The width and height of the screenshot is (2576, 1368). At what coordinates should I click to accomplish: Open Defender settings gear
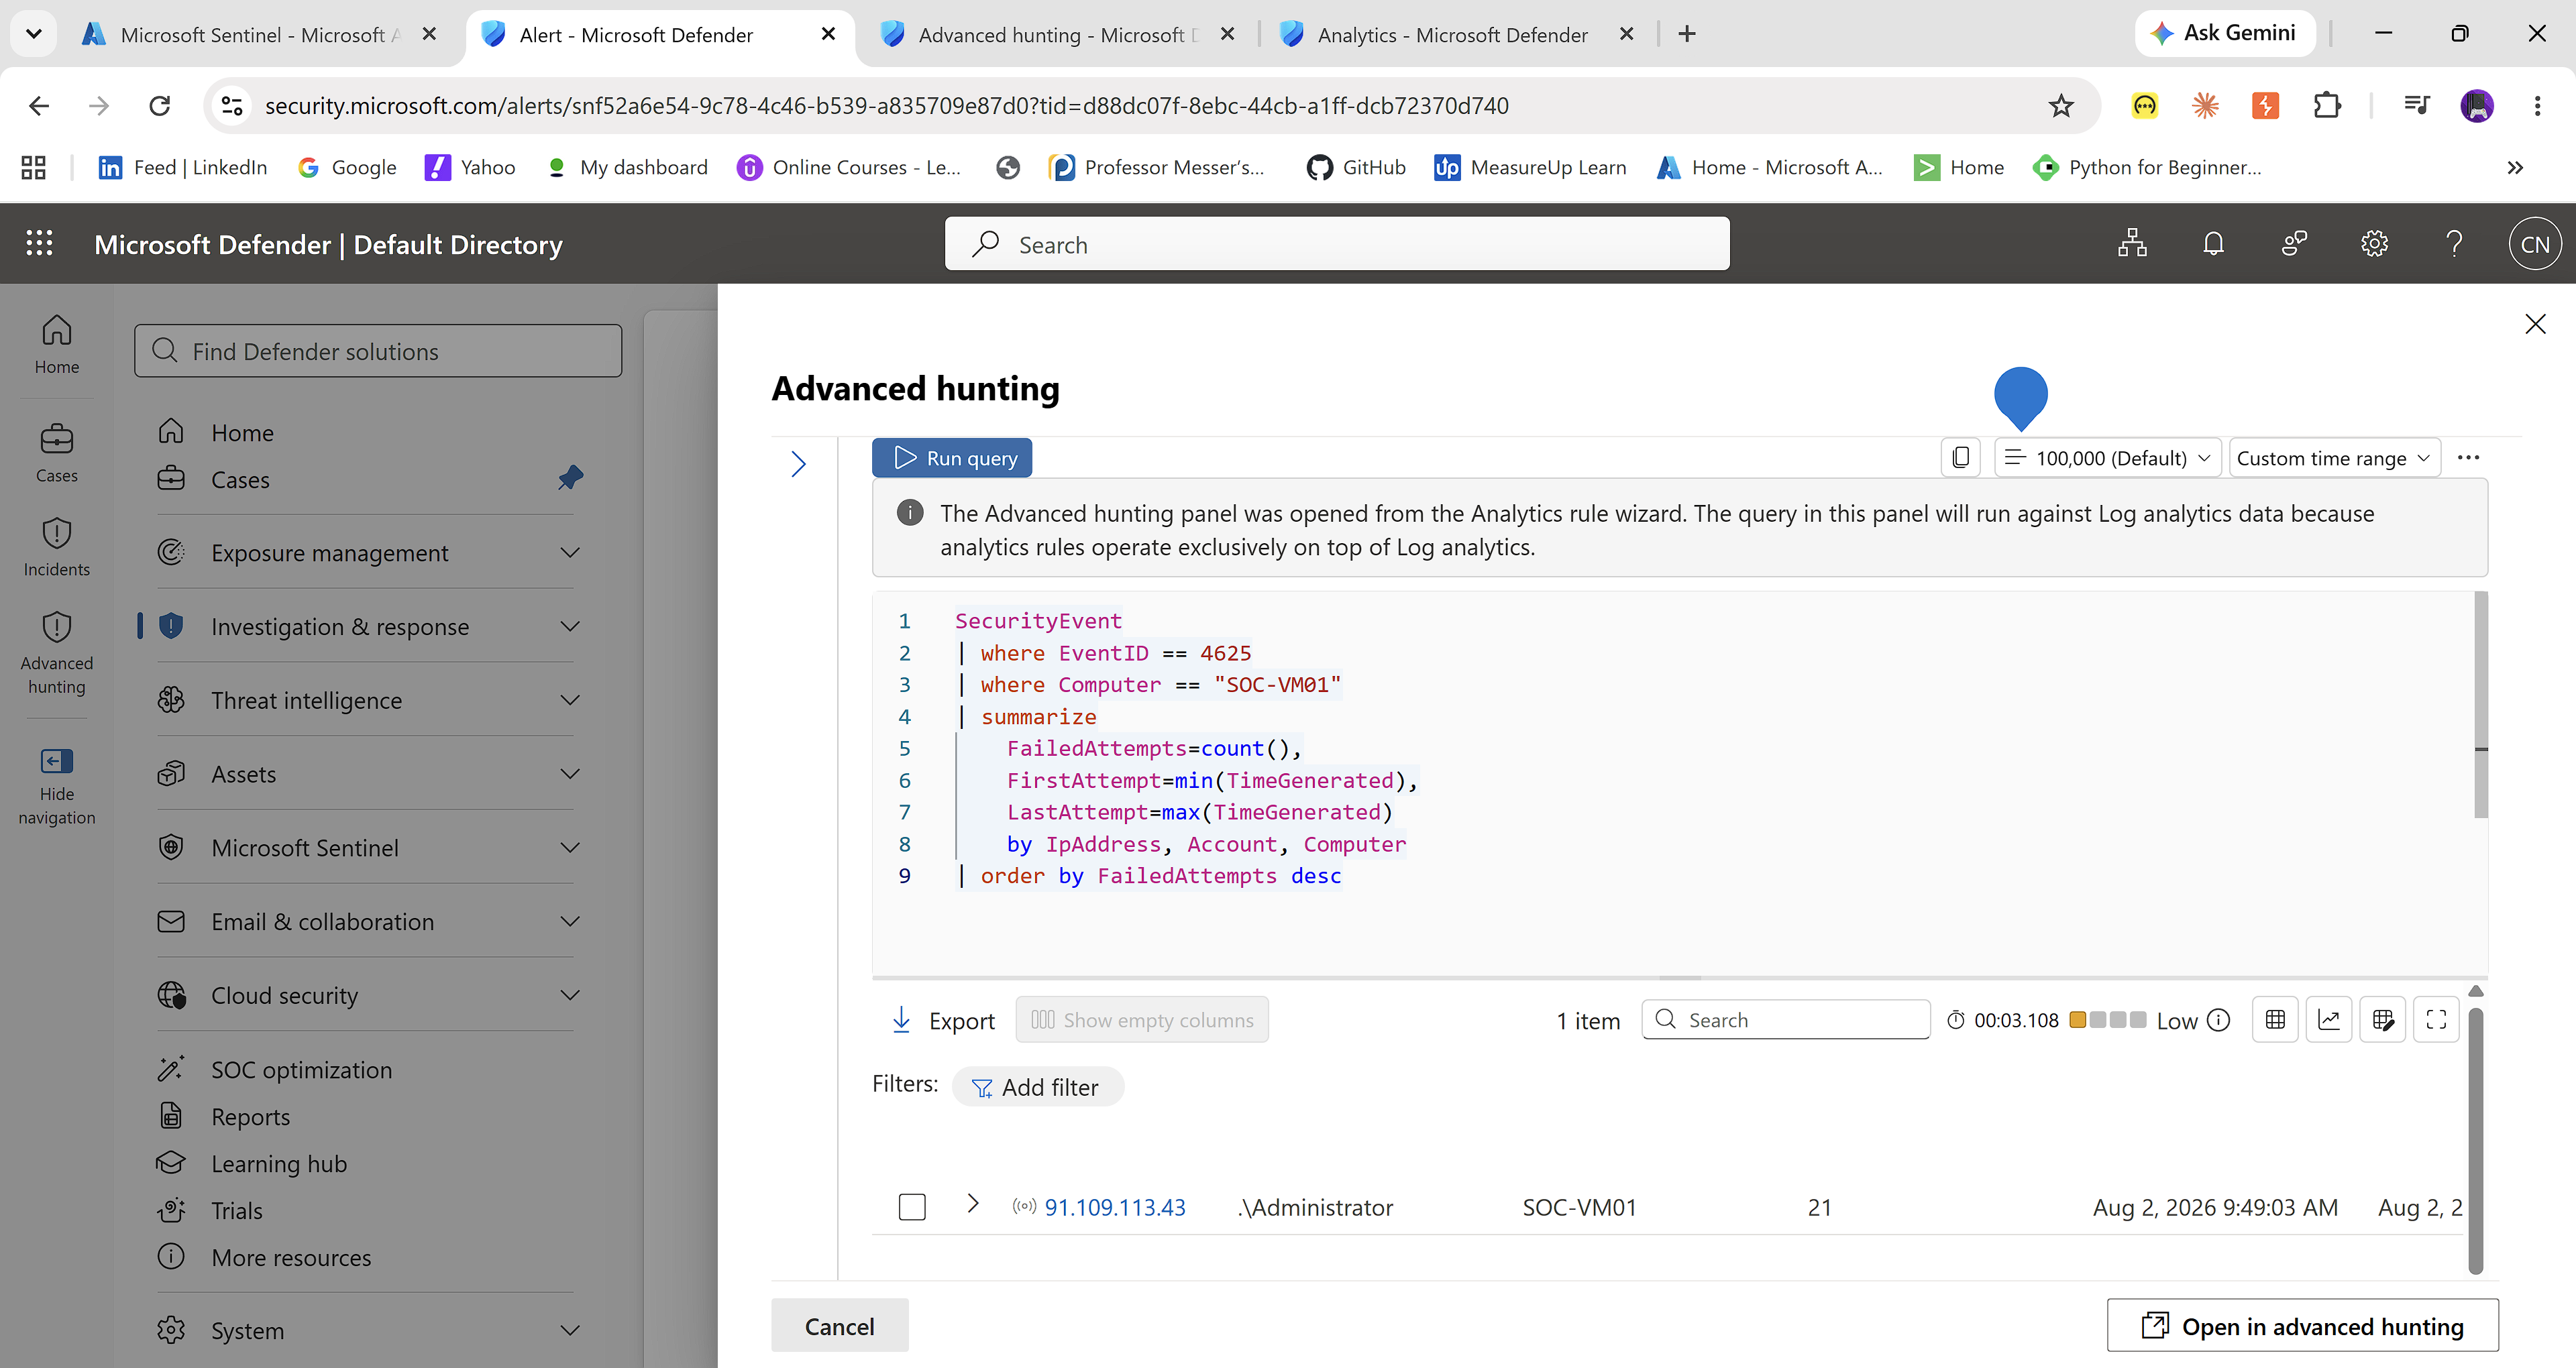coord(2374,244)
